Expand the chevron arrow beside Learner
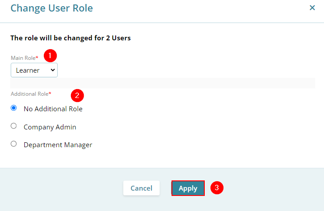This screenshot has width=324, height=211. pos(53,70)
